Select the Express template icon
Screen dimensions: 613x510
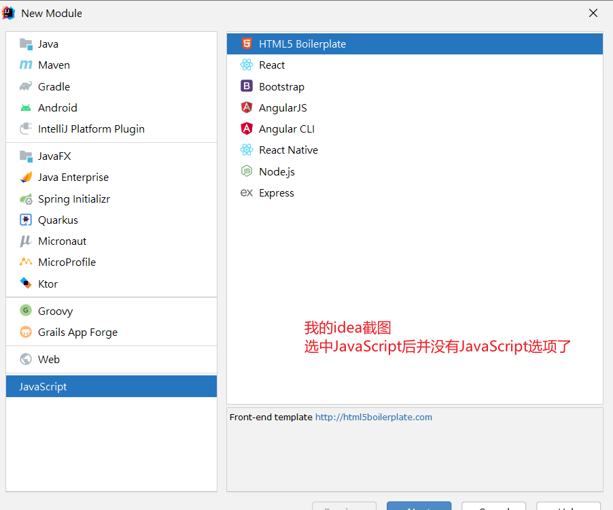[247, 192]
